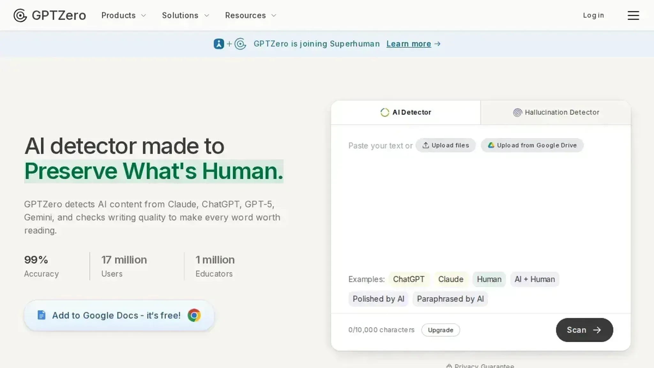Viewport: 654px width, 368px height.
Task: Switch to the AI Detector tab
Action: [406, 112]
